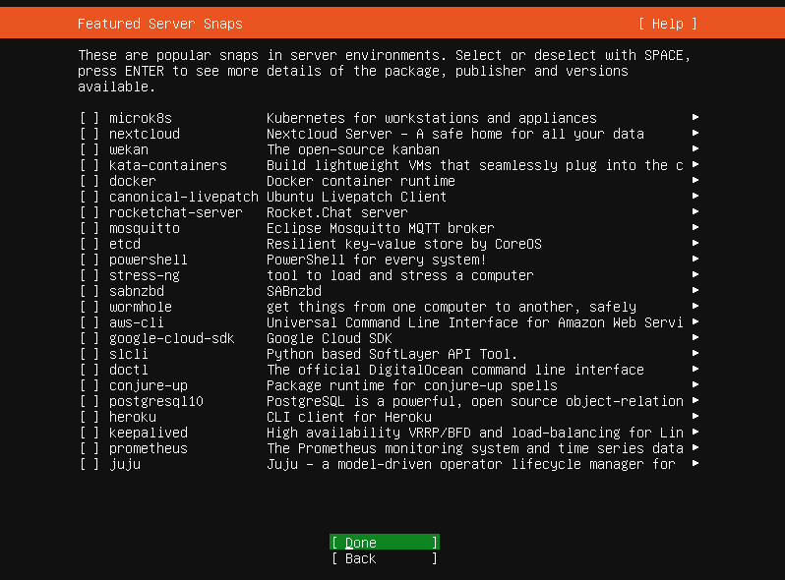This screenshot has width=785, height=580.
Task: Open details arrow for kata-containers
Action: click(695, 165)
